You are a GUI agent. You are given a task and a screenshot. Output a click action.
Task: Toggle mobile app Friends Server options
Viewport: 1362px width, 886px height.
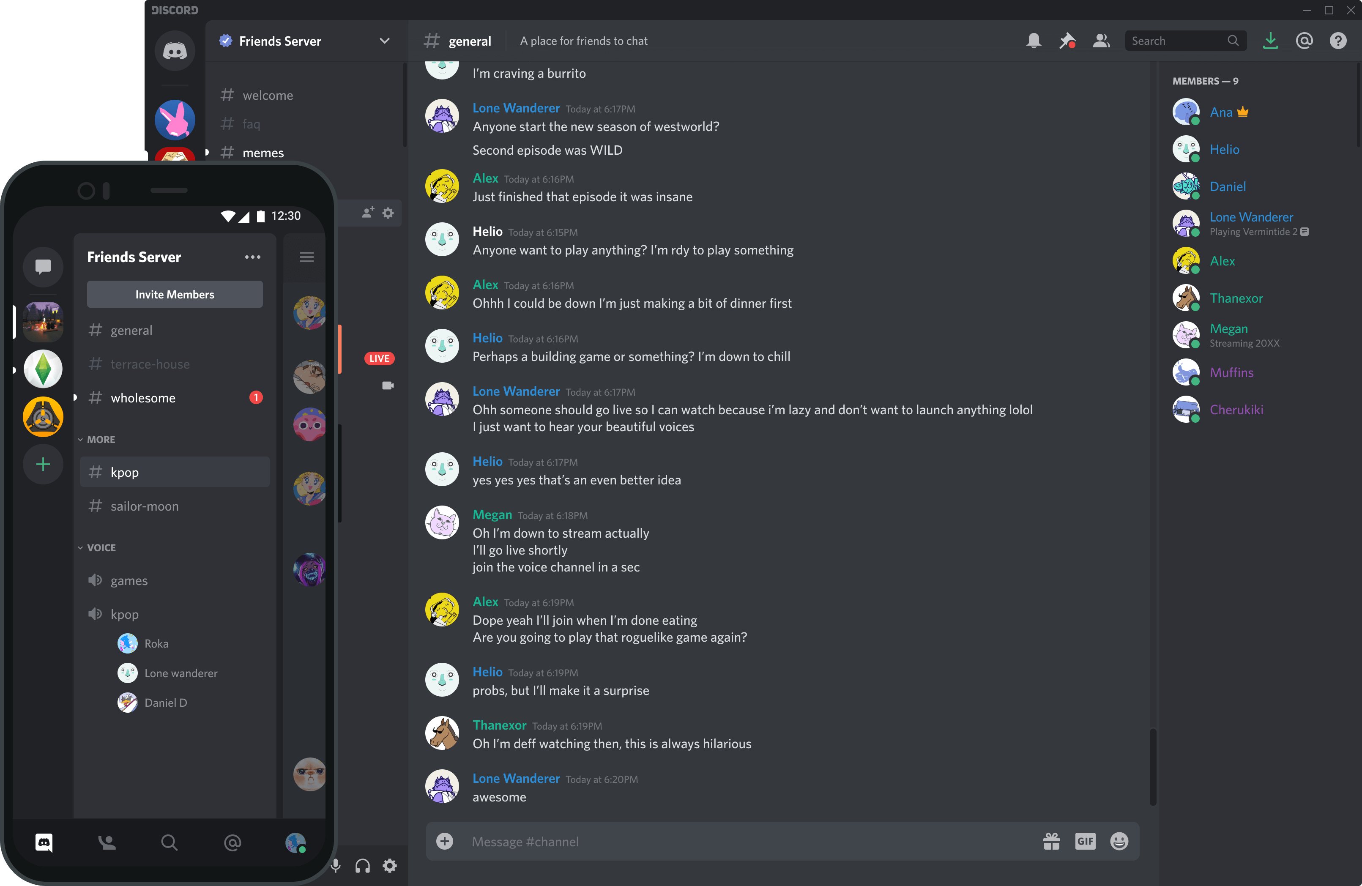(253, 256)
